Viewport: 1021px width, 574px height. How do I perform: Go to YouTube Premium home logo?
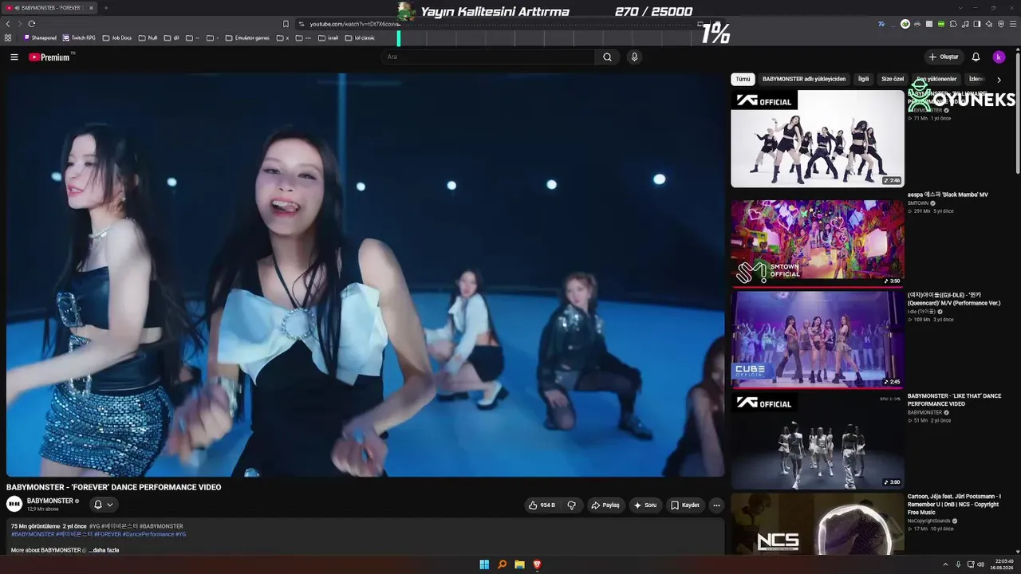pos(49,57)
